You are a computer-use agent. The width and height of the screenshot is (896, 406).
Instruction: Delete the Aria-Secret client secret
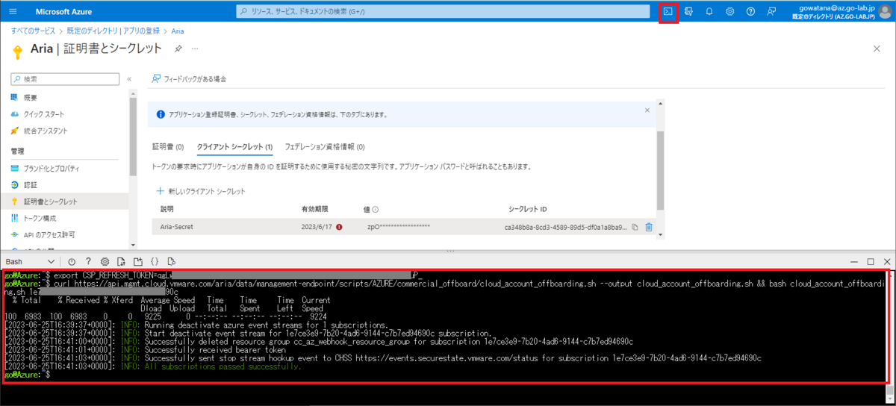click(x=649, y=227)
